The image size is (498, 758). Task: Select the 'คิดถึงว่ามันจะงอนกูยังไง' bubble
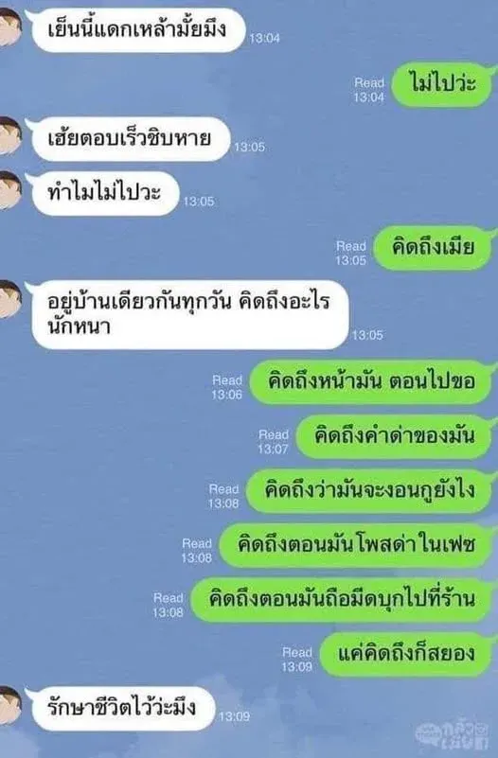tap(368, 491)
